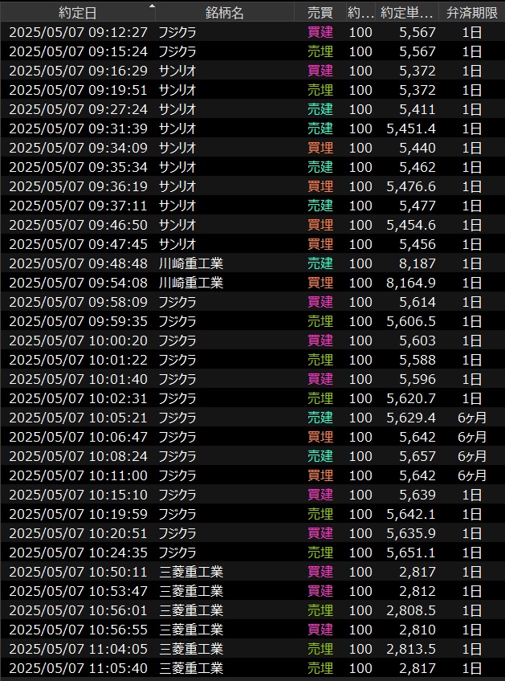505x681 pixels.
Task: Click price 8,164.9
Action: [411, 283]
